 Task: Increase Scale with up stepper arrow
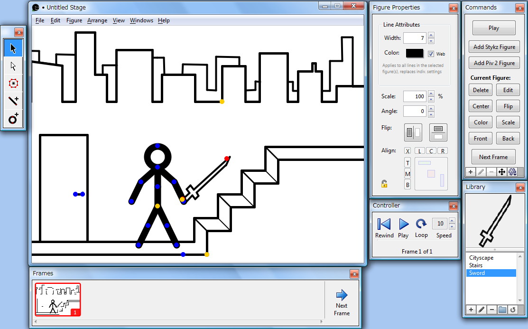pos(431,94)
